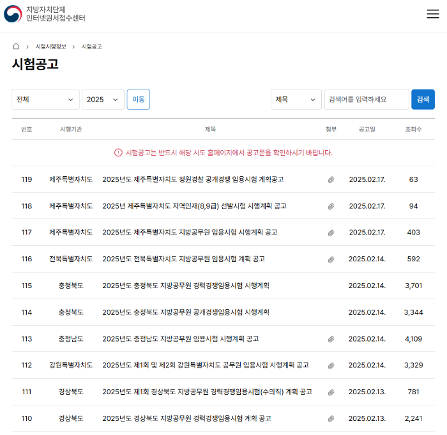The image size is (447, 435).
Task: Click 충청남도 agency cell in row 113
Action: [x=71, y=339]
